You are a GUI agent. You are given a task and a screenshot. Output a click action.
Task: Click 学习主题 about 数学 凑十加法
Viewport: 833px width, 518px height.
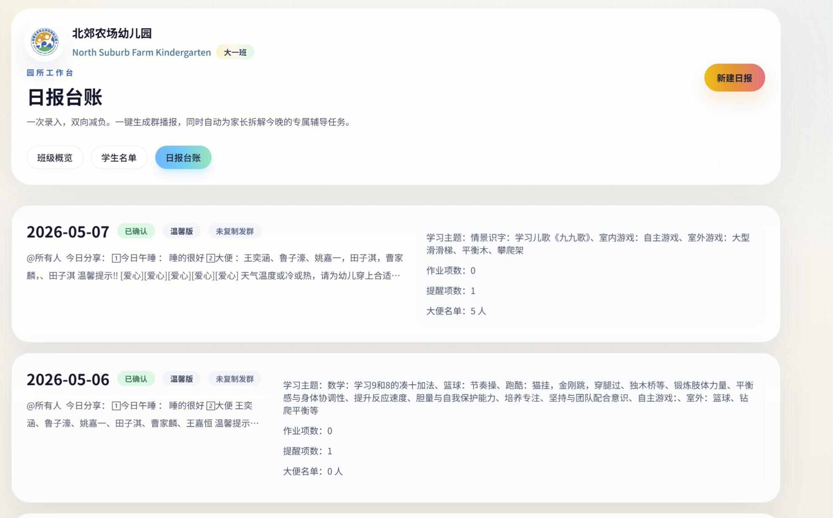point(518,398)
